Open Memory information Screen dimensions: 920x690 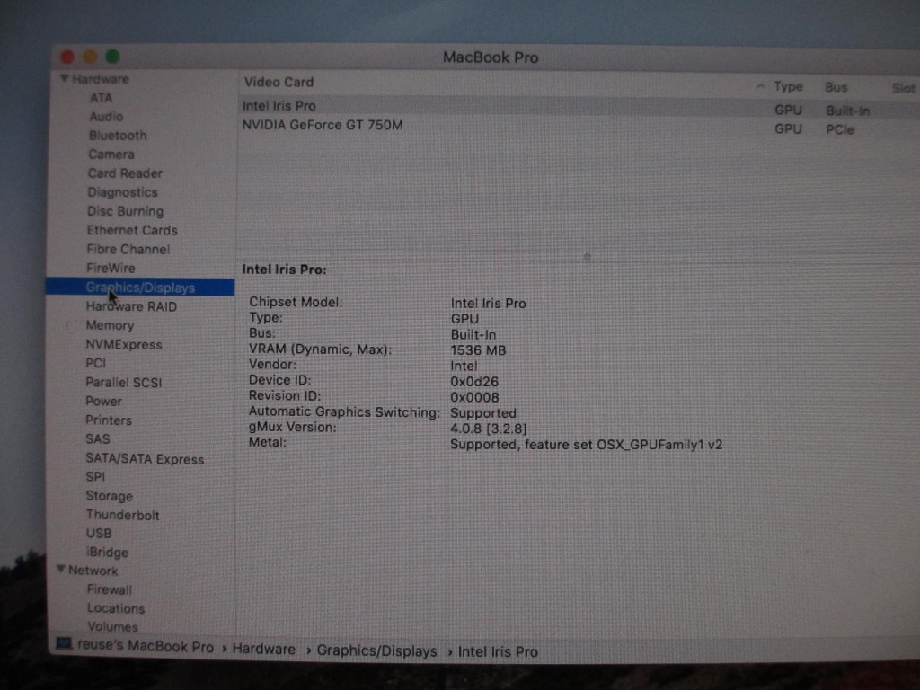pyautogui.click(x=110, y=325)
